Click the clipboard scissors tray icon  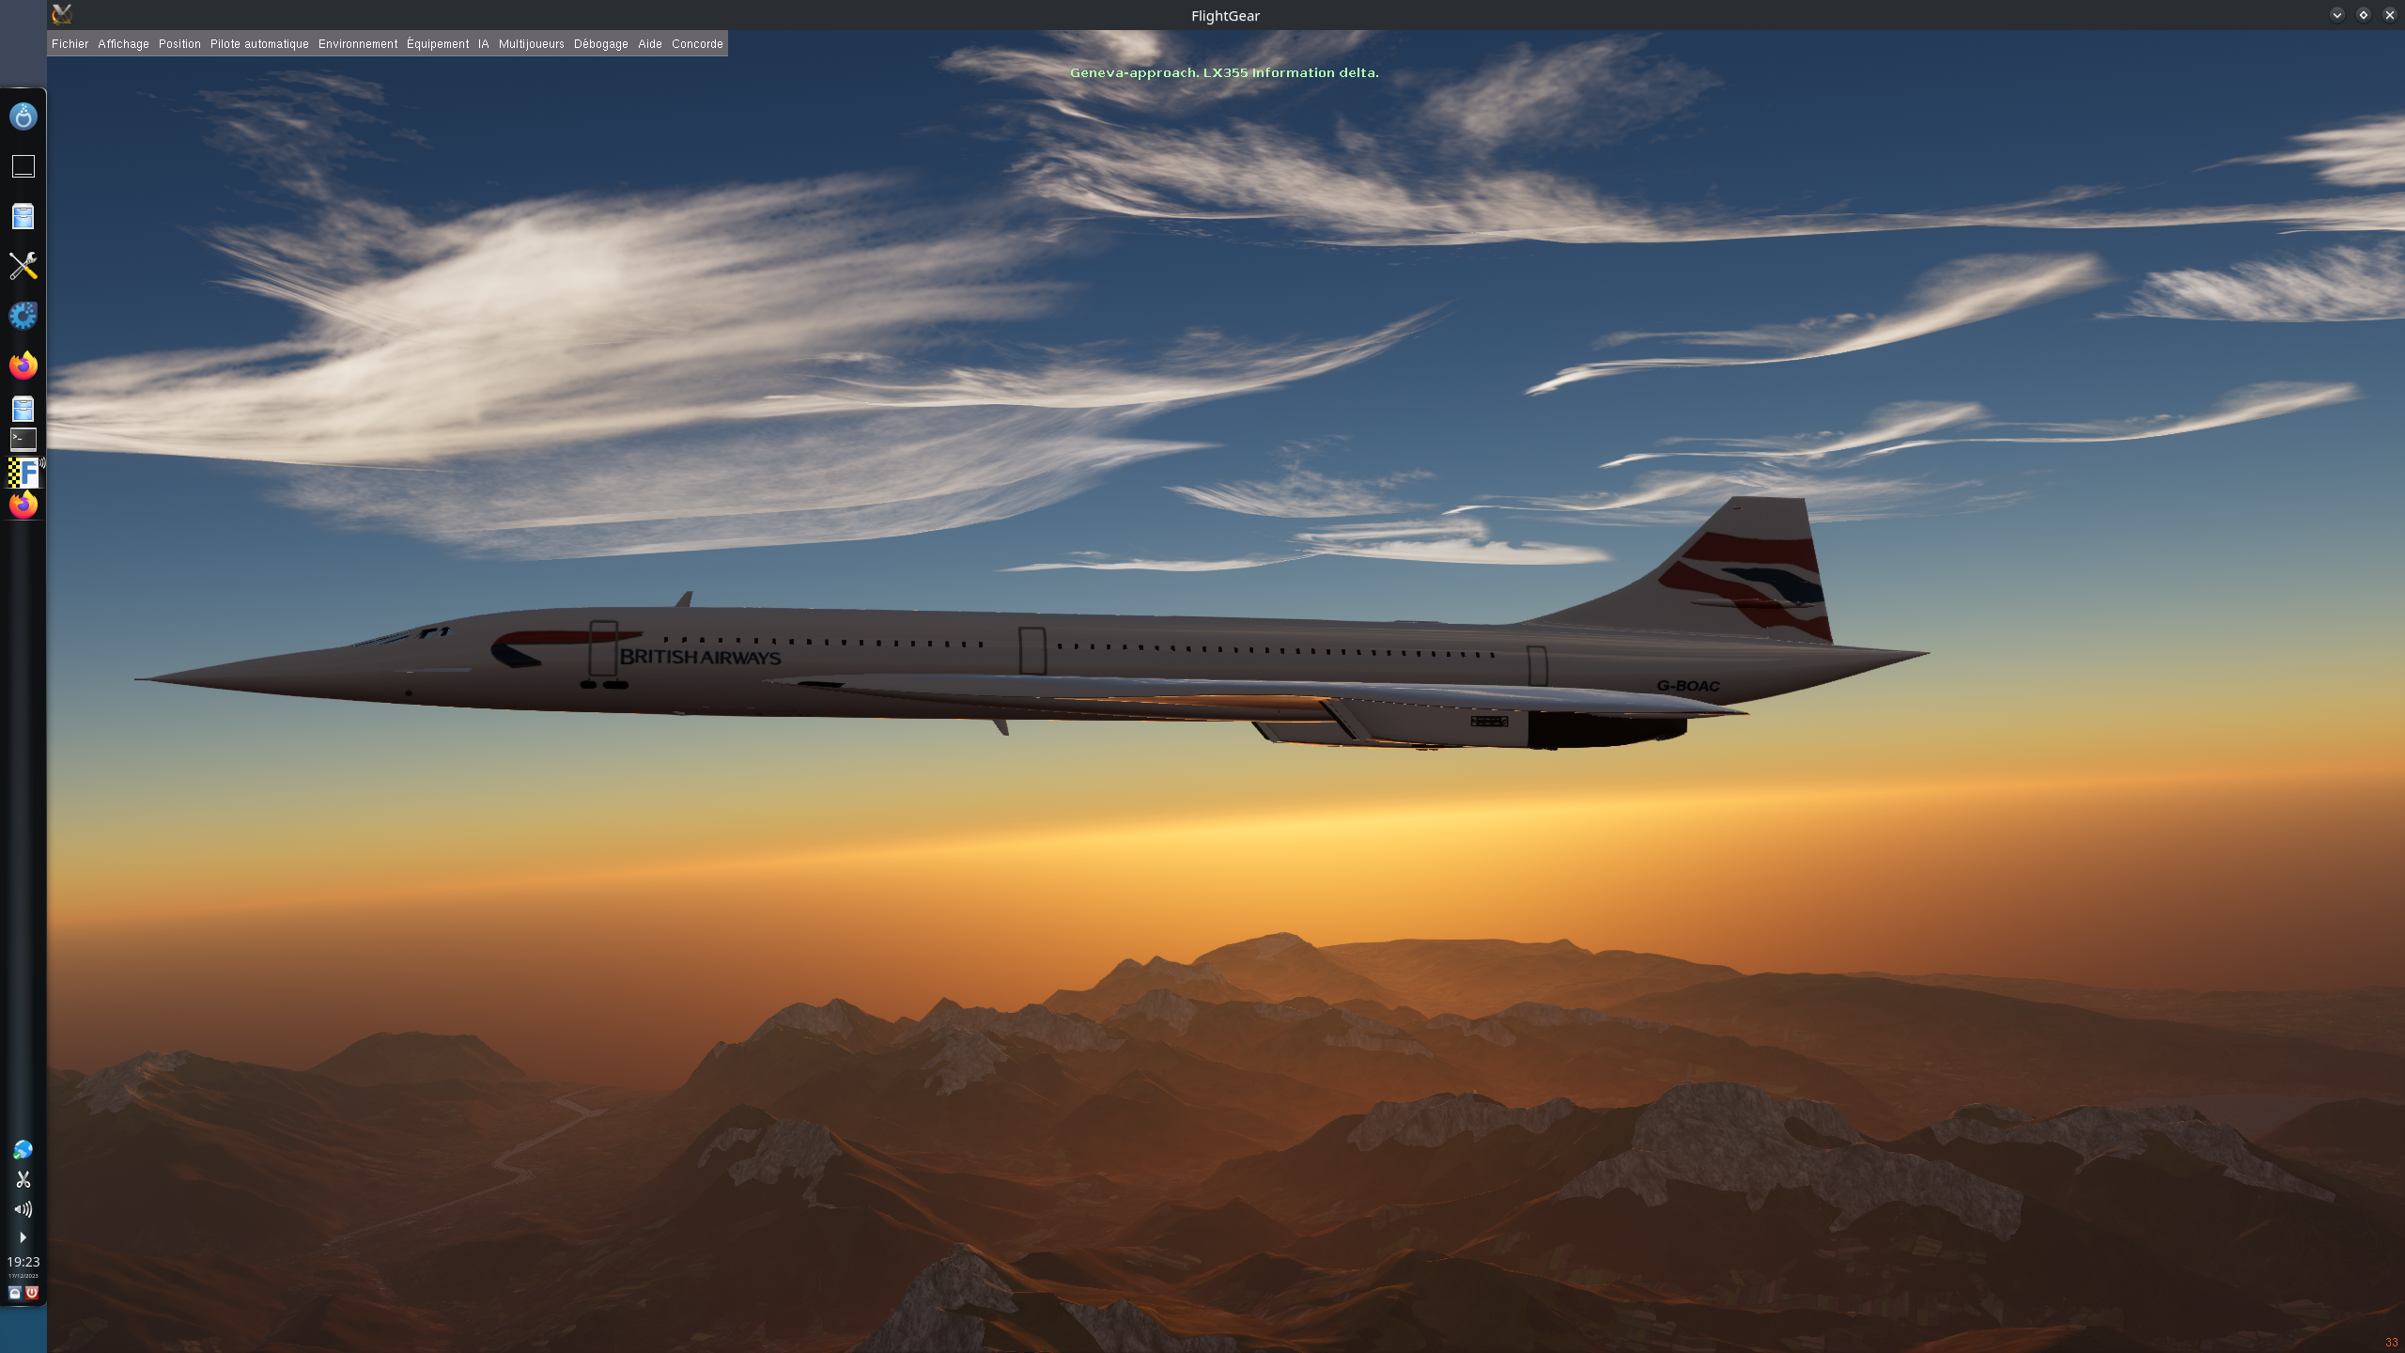coord(23,1179)
